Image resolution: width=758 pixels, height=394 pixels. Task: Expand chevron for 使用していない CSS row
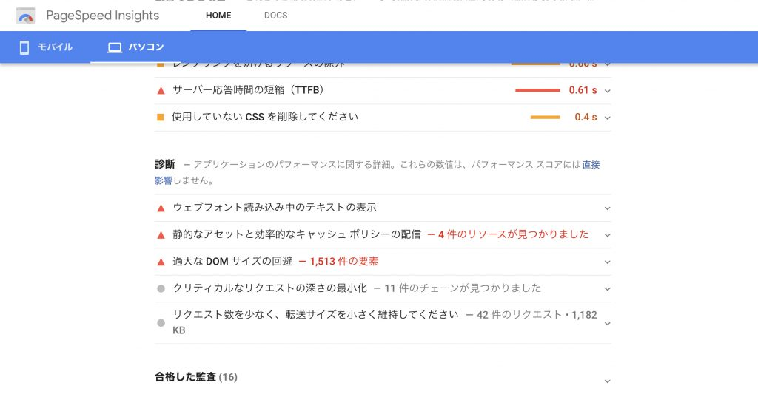point(608,118)
